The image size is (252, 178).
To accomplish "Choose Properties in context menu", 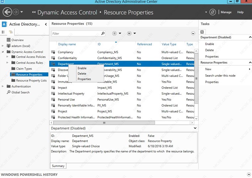I will pyautogui.click(x=84, y=79).
